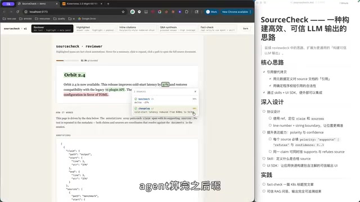Check the UI SDK todo item

(264, 165)
